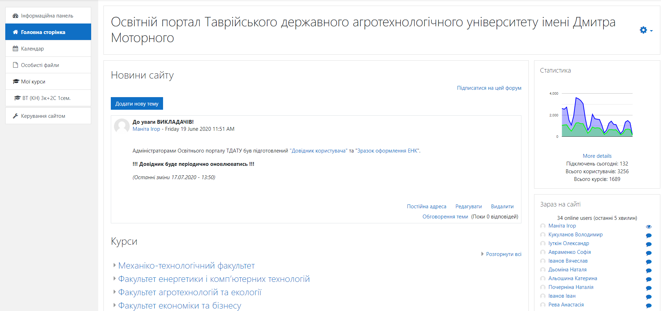The width and height of the screenshot is (661, 311).
Task: Open online user Кукуланов Володимир profile
Action: coord(575,235)
